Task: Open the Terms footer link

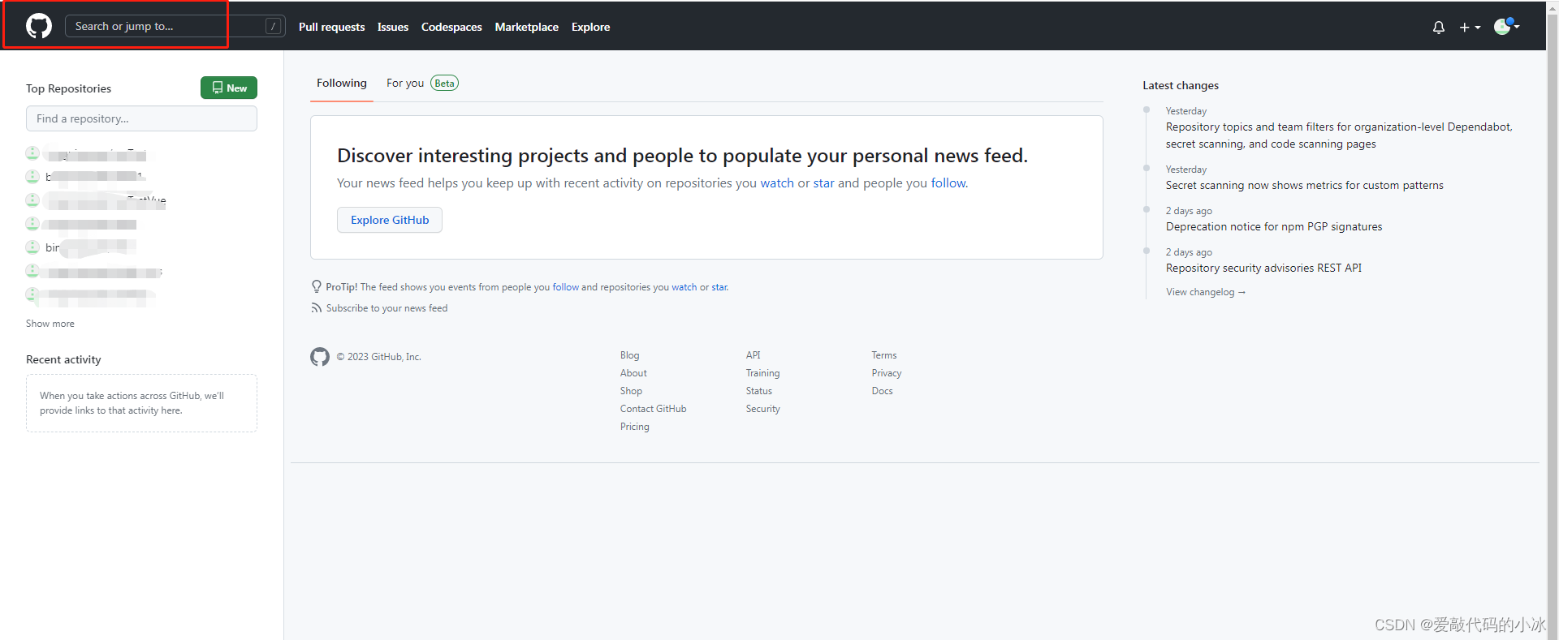Action: (884, 355)
